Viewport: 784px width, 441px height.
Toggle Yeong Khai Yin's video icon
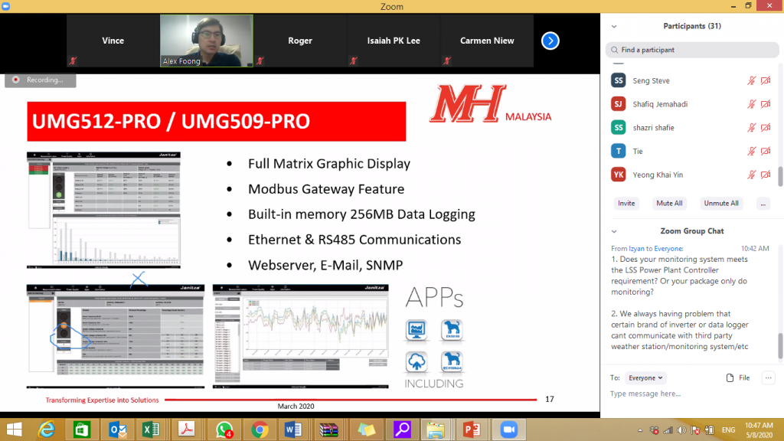[x=766, y=175]
